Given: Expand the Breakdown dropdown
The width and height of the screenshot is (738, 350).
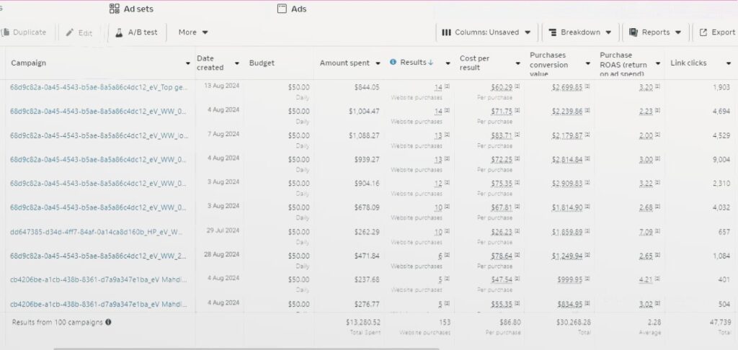Looking at the screenshot, I should [580, 32].
